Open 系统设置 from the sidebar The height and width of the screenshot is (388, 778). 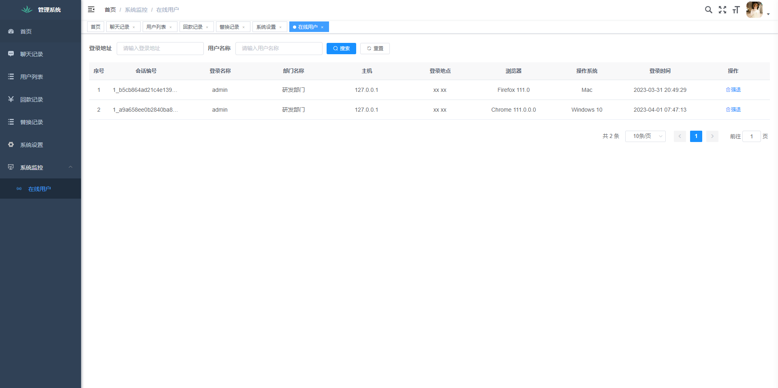coord(32,145)
